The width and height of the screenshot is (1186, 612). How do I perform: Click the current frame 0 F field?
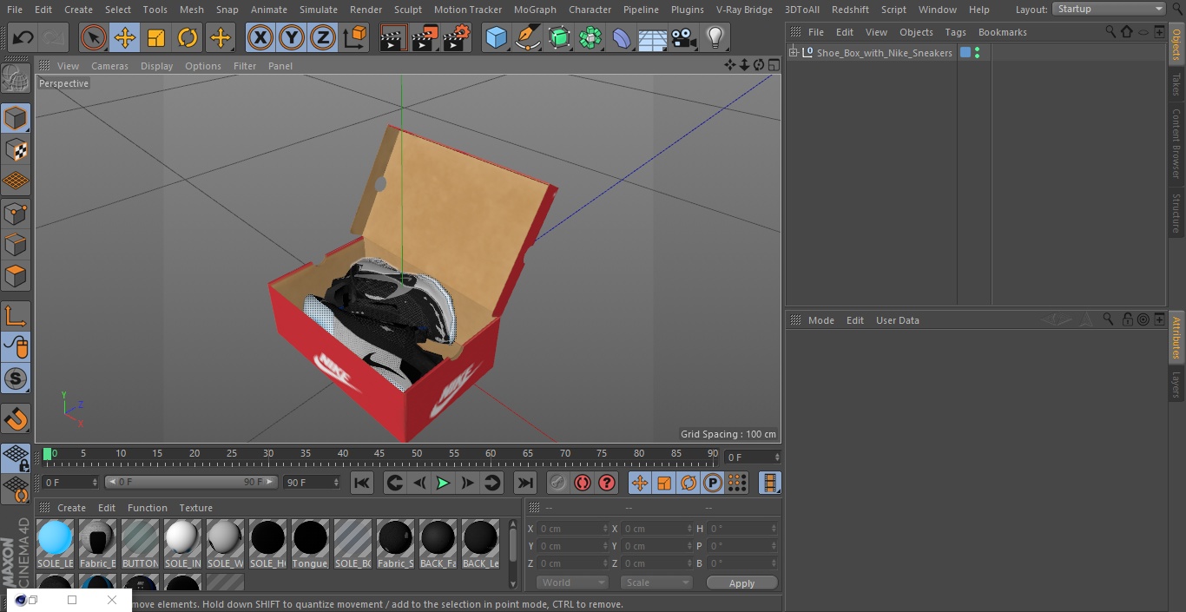(x=752, y=457)
